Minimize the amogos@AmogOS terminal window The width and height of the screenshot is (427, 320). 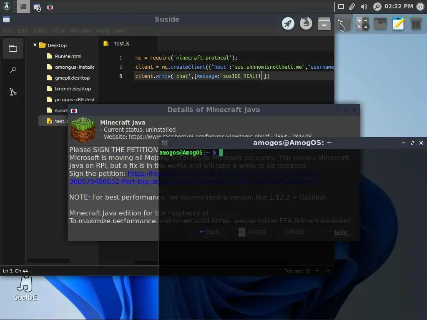[404, 143]
